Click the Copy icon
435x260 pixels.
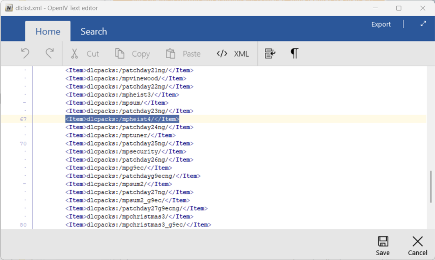click(x=120, y=53)
